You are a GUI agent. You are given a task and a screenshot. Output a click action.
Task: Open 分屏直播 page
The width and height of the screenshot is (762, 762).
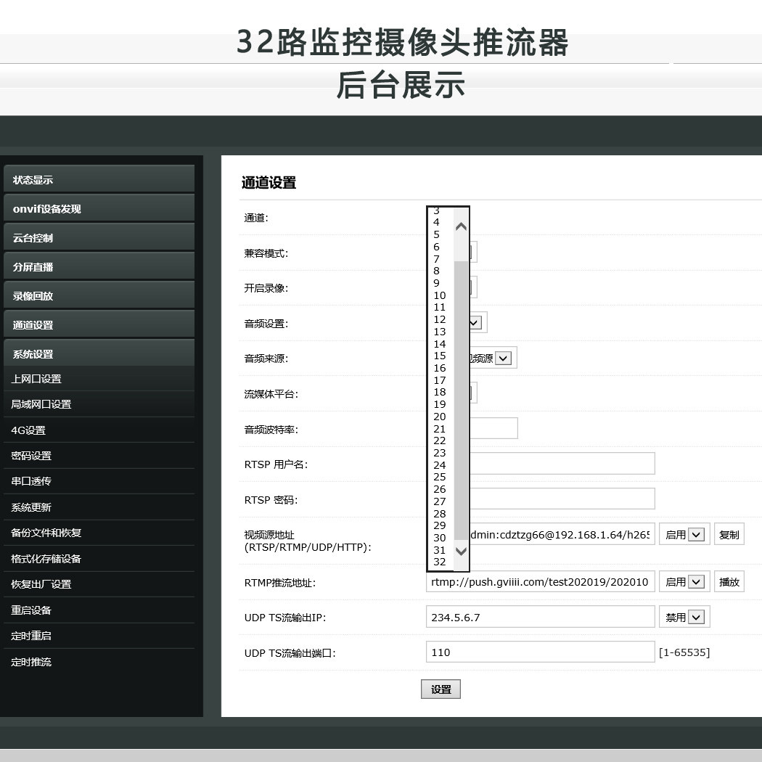pos(99,266)
